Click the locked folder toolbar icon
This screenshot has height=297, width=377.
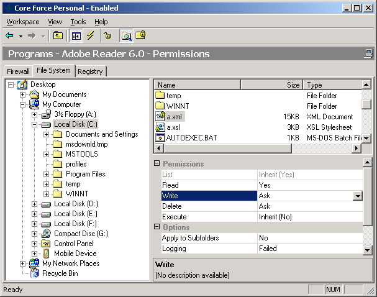[x=140, y=35]
